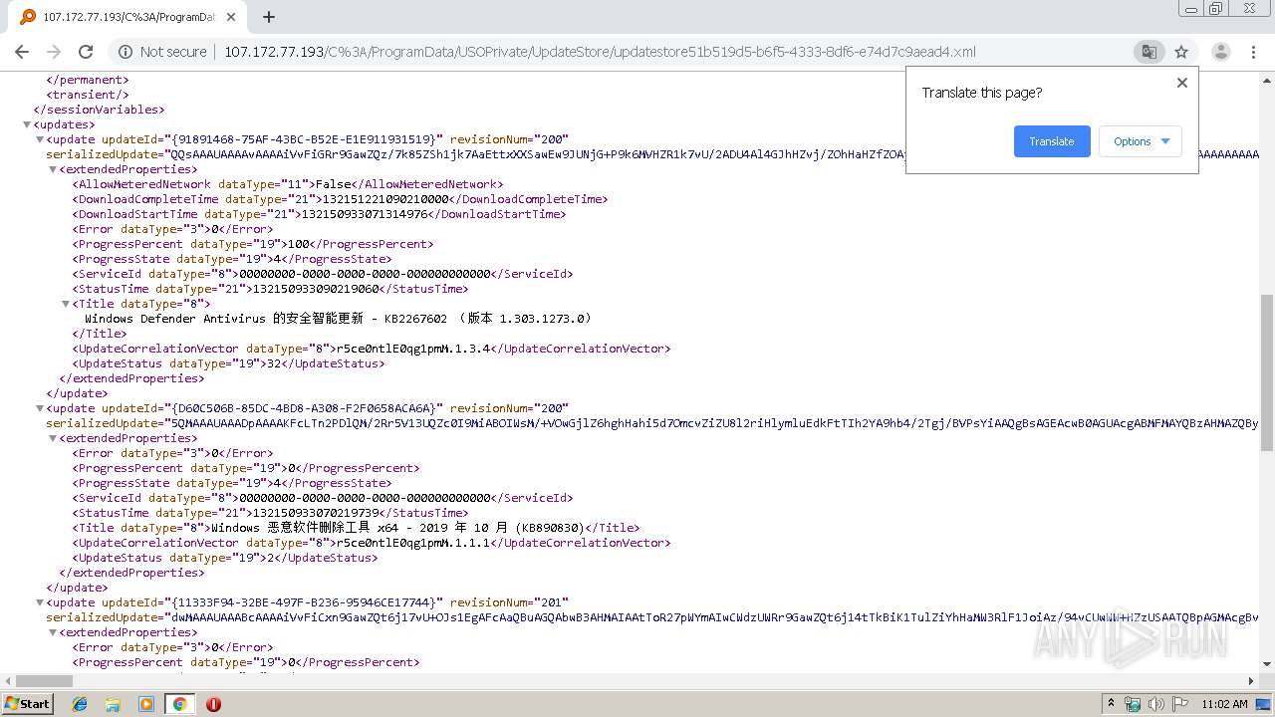This screenshot has width=1275, height=717.
Task: Click the Translate icon in address bar
Action: click(1148, 52)
